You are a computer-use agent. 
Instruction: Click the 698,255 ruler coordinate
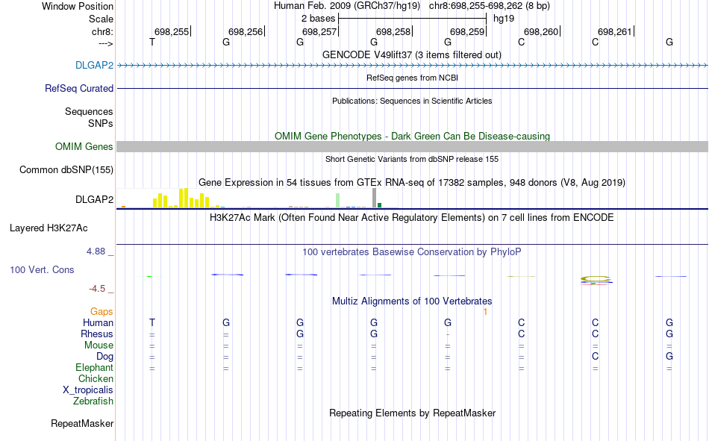(x=172, y=31)
